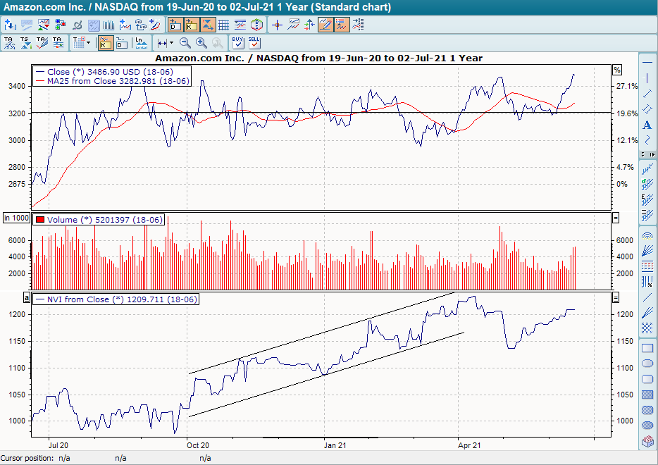The width and height of the screenshot is (658, 465).
Task: Open the chart layout template dropdown
Action: [x=89, y=42]
